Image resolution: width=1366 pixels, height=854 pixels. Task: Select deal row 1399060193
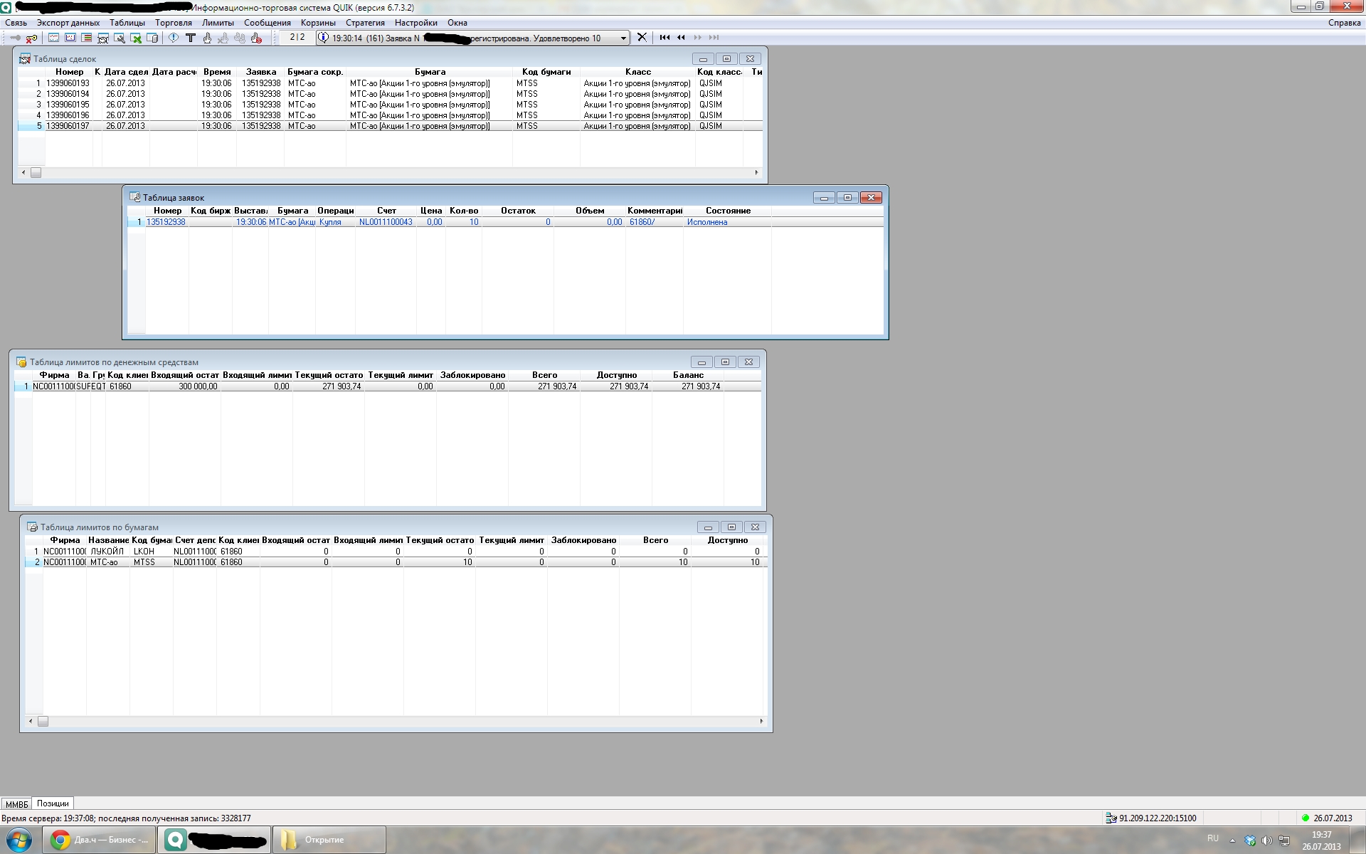point(390,83)
